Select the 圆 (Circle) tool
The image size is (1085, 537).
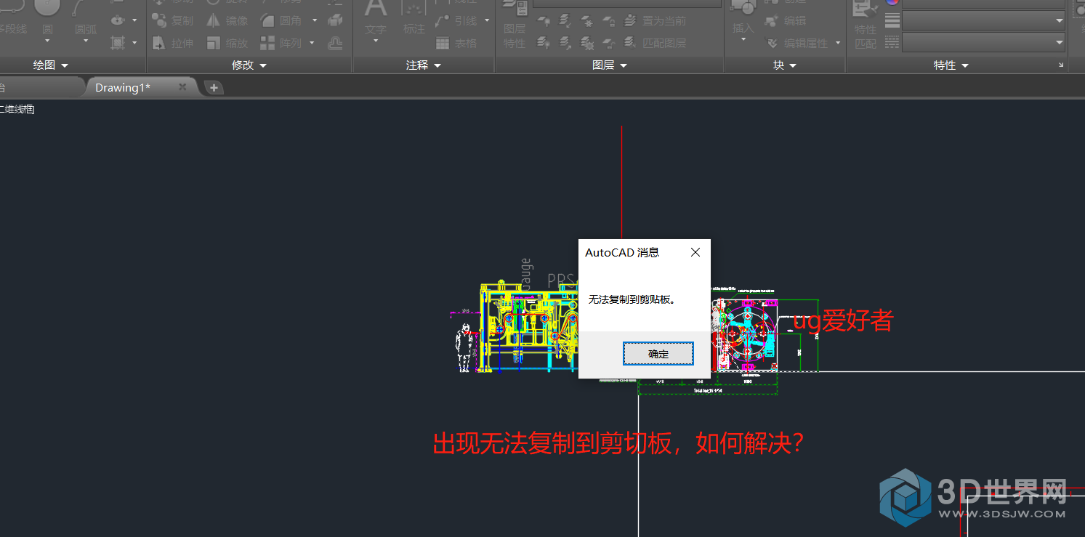47,16
